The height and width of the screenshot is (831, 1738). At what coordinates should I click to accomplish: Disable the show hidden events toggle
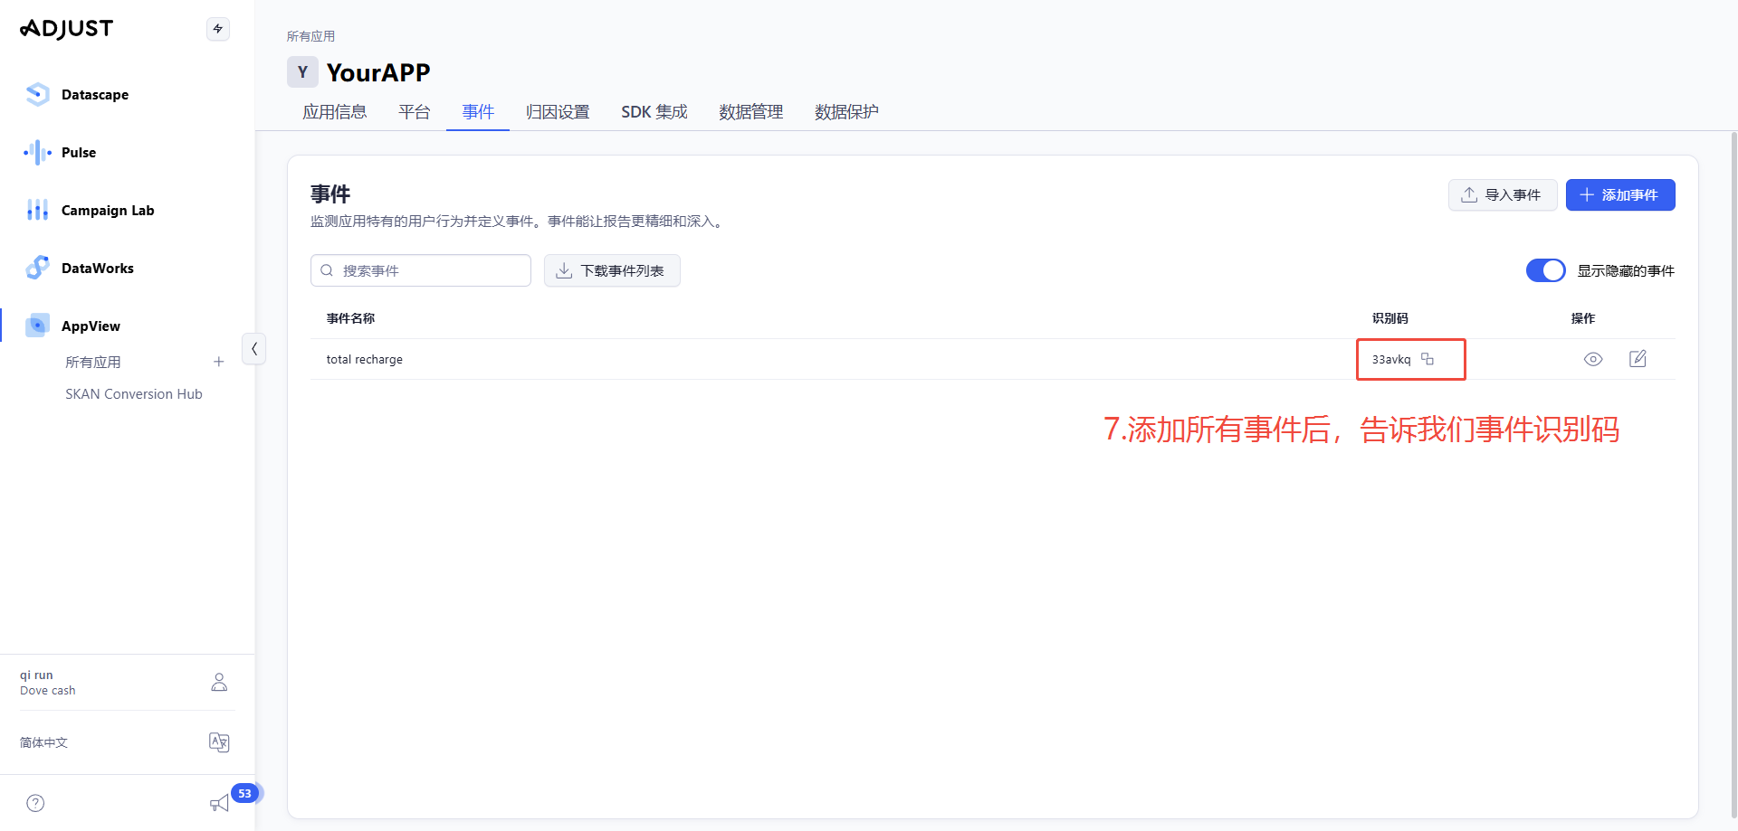pos(1545,270)
